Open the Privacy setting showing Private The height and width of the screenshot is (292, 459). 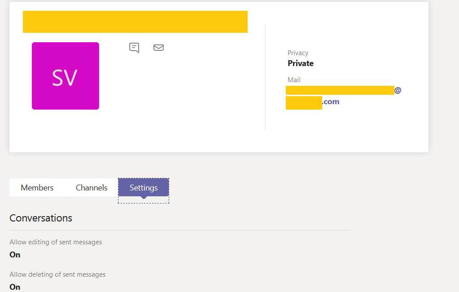[301, 63]
